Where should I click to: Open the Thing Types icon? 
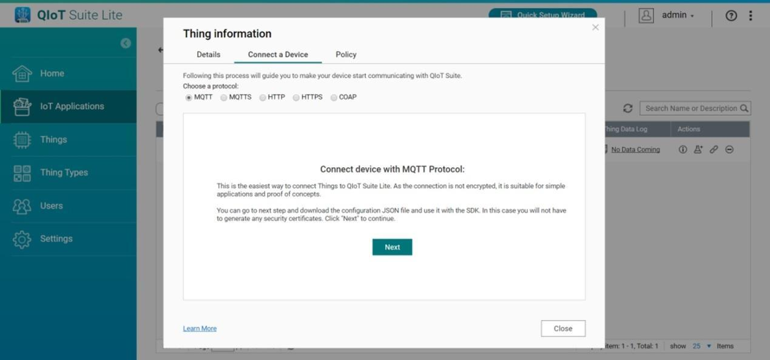pyautogui.click(x=22, y=173)
